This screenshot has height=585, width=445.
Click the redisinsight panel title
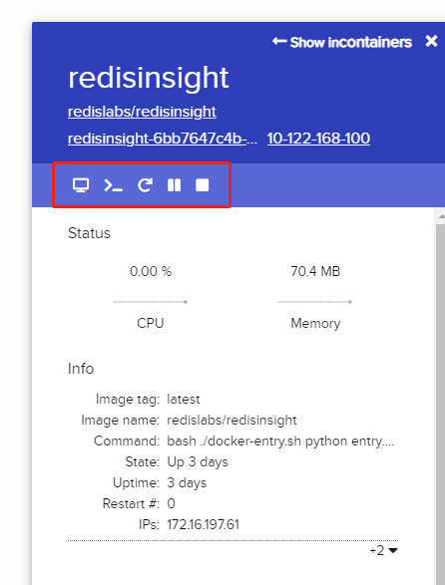[x=149, y=78]
